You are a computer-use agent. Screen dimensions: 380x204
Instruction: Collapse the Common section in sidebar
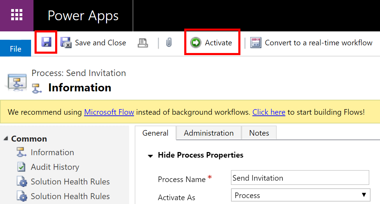5,138
